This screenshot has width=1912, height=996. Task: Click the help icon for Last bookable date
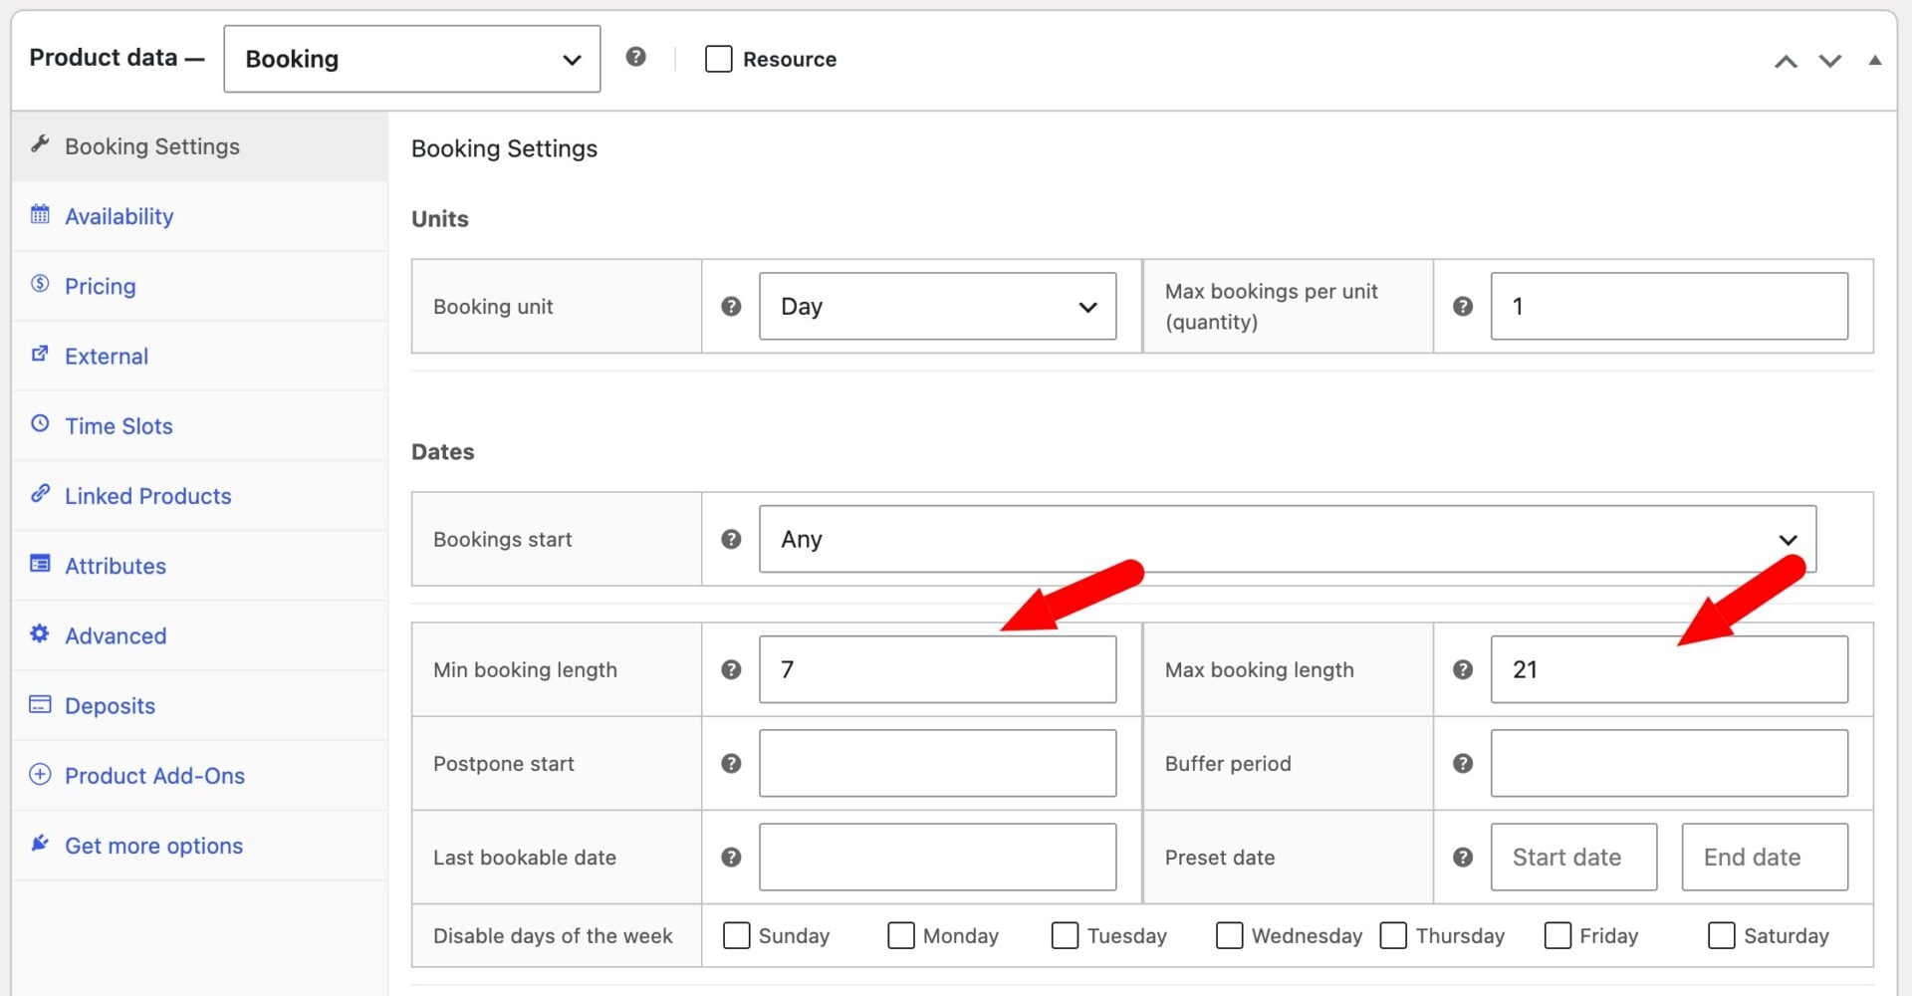(731, 857)
